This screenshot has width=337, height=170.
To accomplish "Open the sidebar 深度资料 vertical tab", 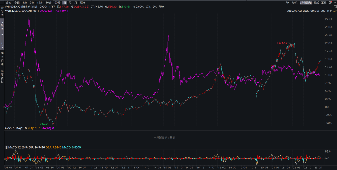I will [2, 76].
